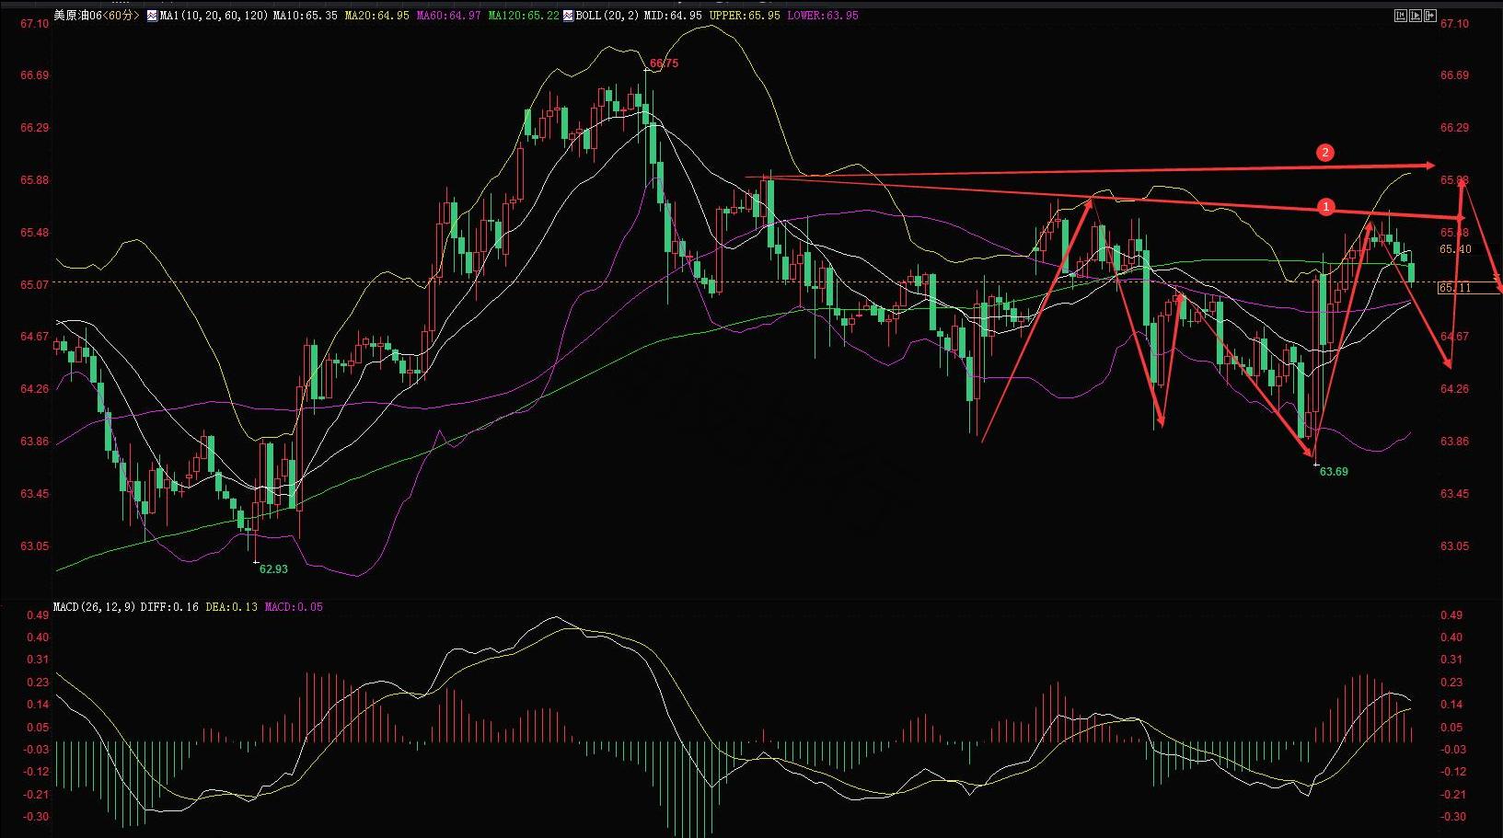Click the MA60:64.97 magenta legend value

[x=449, y=16]
